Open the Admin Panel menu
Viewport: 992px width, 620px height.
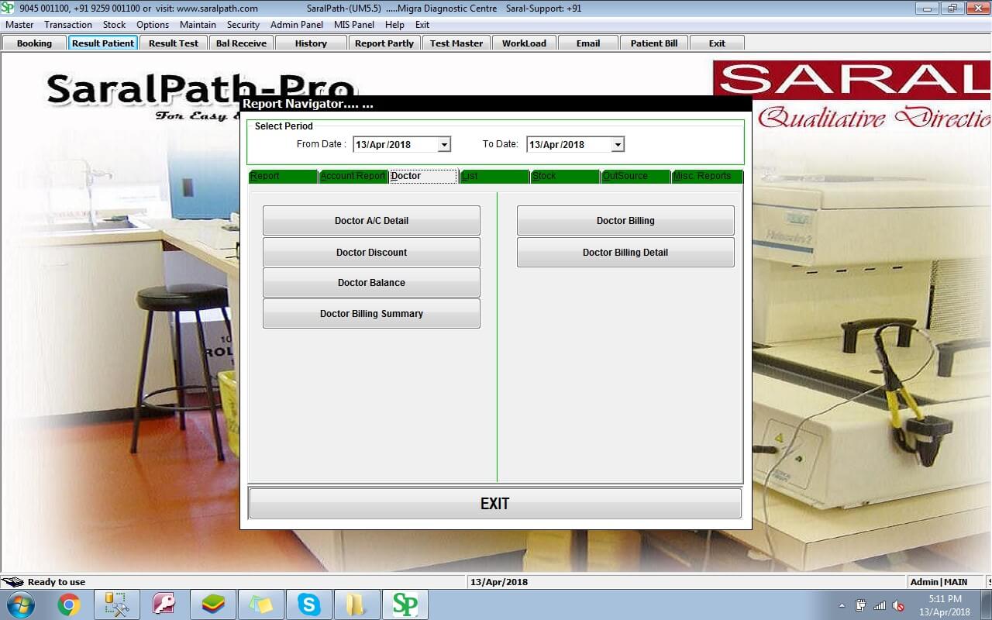[297, 25]
